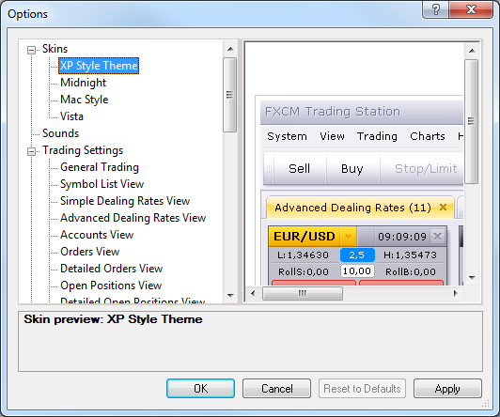The width and height of the screenshot is (500, 417).
Task: Click the OK button
Action: click(200, 388)
